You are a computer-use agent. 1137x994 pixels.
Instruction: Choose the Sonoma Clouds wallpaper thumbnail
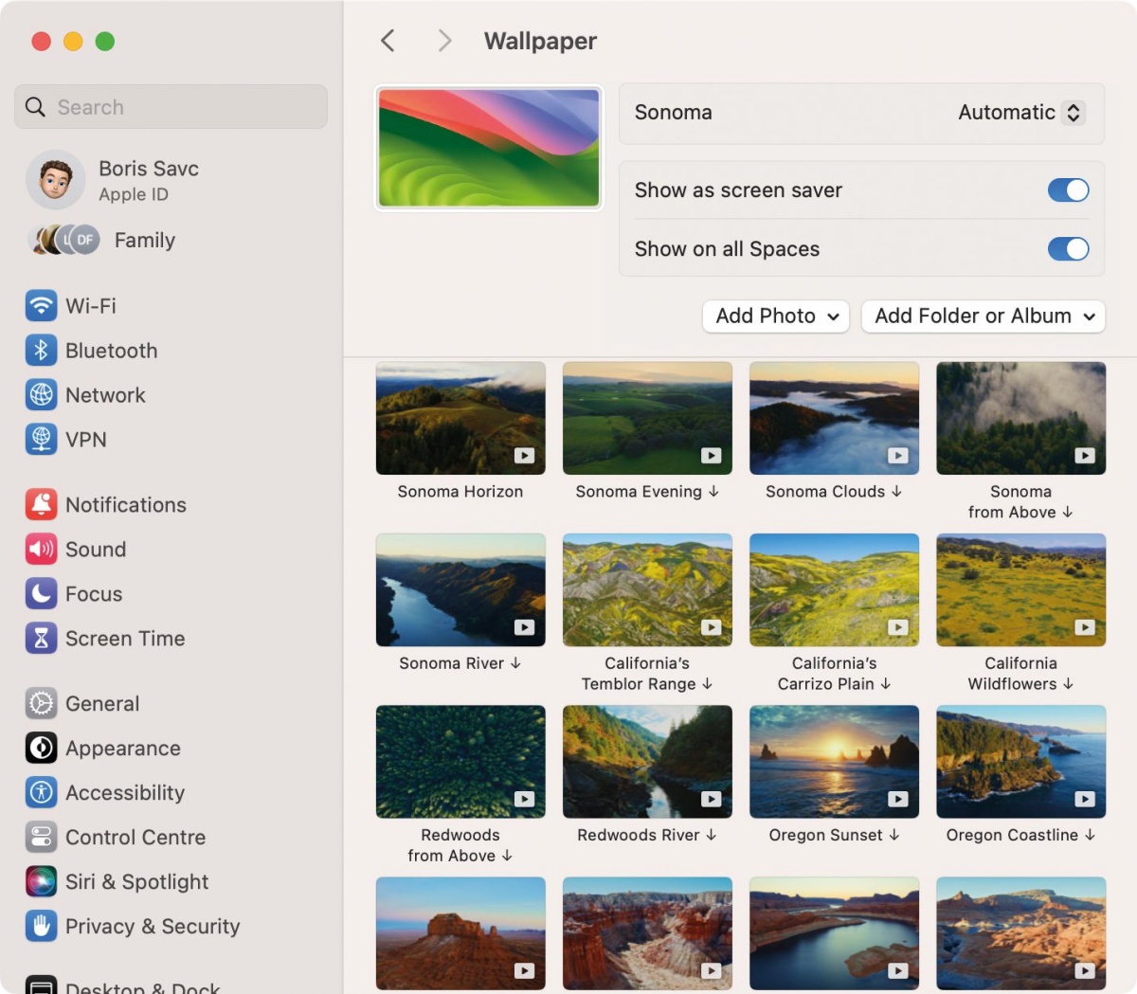point(834,418)
